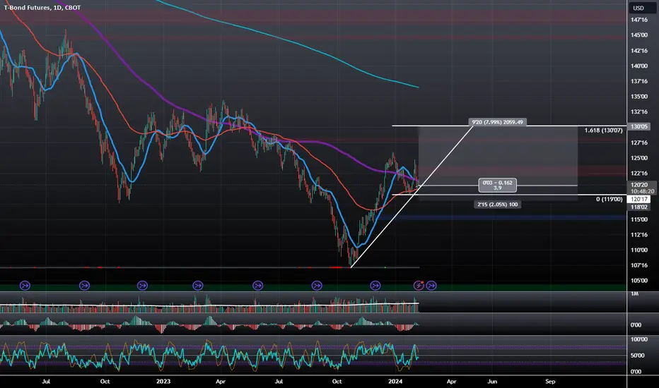Screen dimensions: 659x388
Task: Open the contract roll marker just before the 2024 label
Action: pos(375,286)
